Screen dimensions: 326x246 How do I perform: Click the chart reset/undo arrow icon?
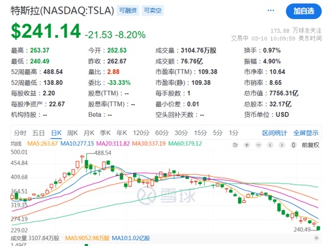tap(235, 145)
